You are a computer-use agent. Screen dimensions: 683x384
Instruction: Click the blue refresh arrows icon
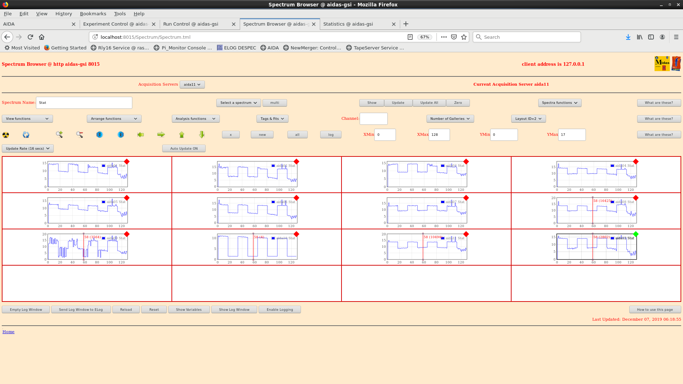click(26, 135)
